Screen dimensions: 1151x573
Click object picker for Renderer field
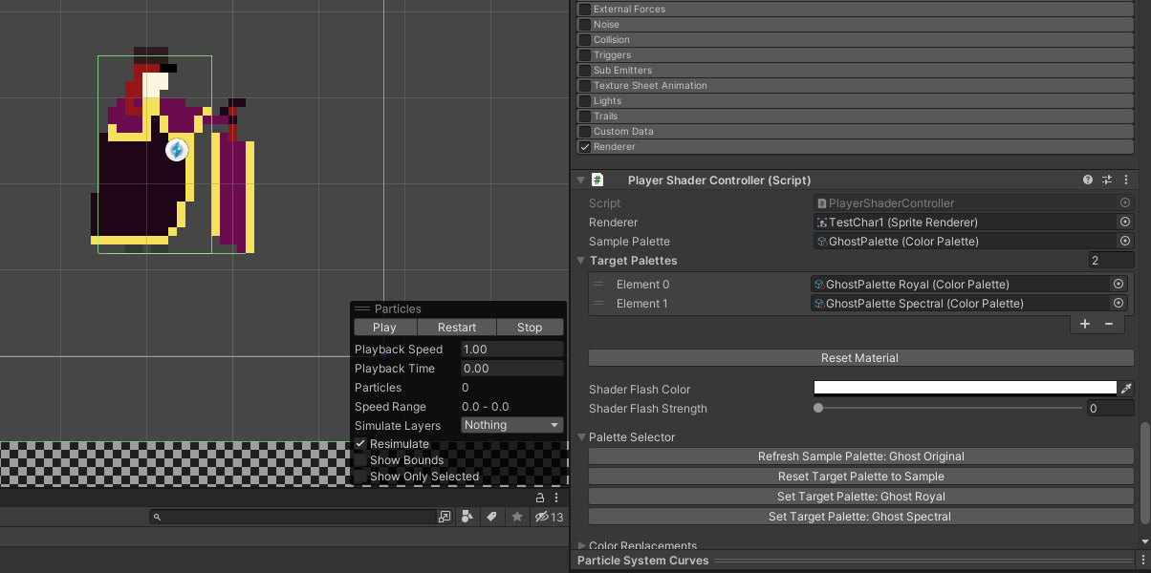pos(1125,222)
